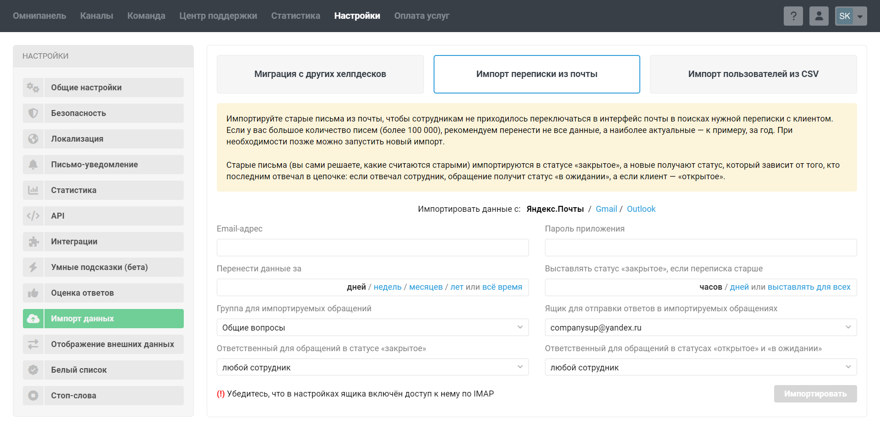Switch import source to Gmail
Image resolution: width=880 pixels, height=430 pixels.
(606, 209)
